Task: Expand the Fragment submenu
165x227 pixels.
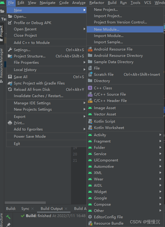Action: (160, 141)
